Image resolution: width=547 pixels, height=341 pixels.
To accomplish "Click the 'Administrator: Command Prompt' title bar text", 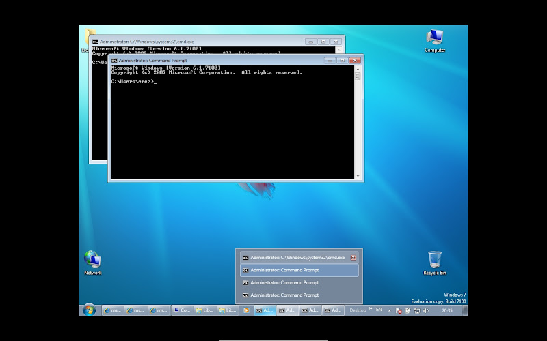I will [x=152, y=61].
